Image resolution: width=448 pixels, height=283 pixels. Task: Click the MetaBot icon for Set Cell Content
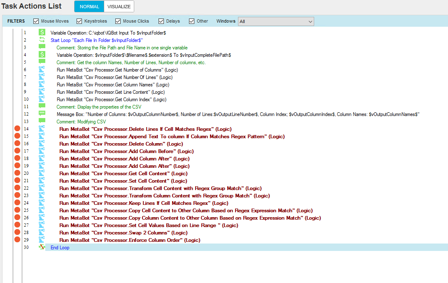(x=42, y=181)
